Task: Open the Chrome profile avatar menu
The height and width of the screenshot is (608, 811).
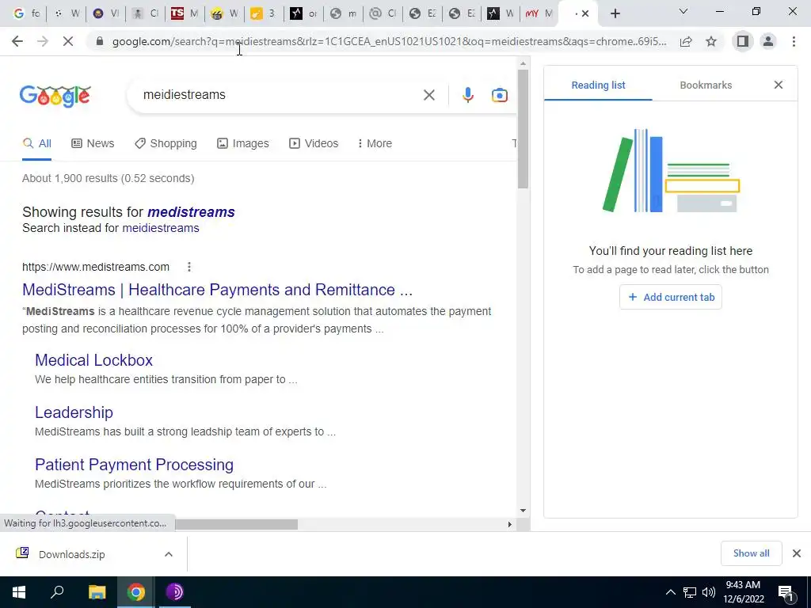Action: [768, 41]
